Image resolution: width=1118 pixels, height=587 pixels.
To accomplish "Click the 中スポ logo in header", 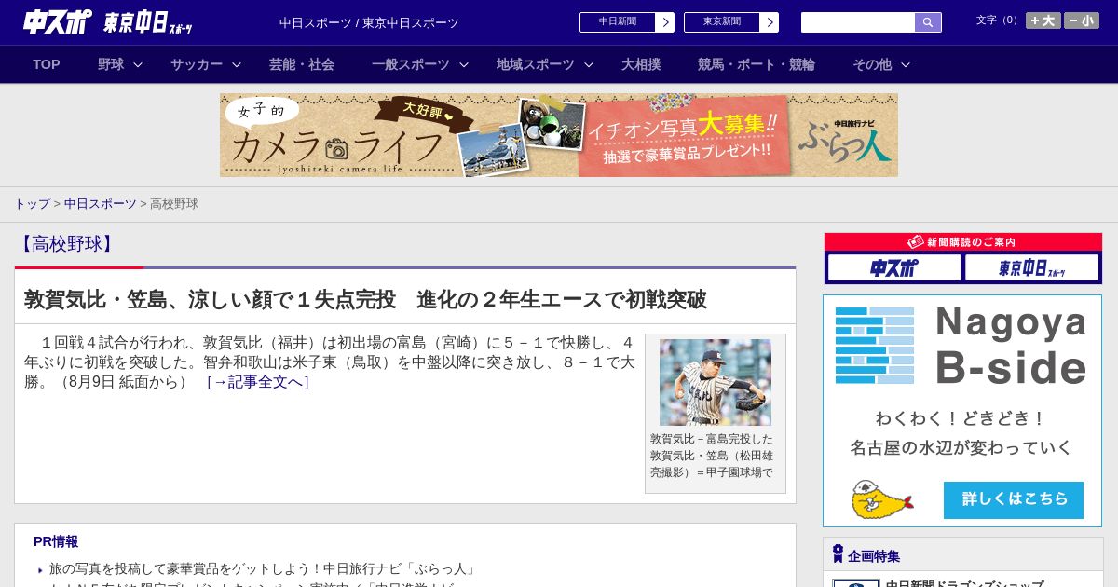I will point(57,21).
